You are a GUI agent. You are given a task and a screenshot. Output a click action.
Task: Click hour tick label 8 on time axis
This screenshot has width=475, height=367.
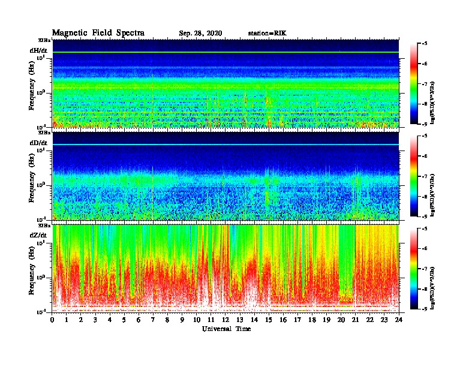click(x=167, y=320)
